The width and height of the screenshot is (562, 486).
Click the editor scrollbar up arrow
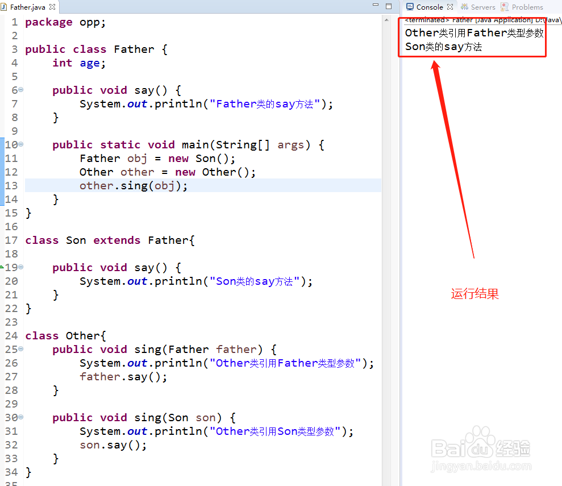[x=386, y=20]
